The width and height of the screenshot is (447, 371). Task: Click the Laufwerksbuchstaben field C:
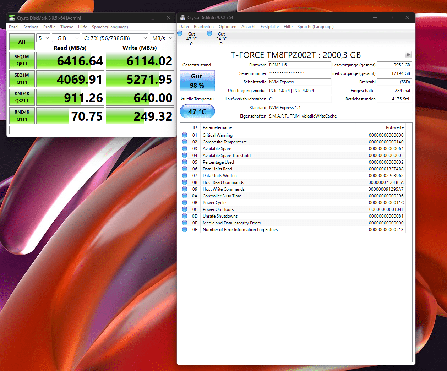click(300, 99)
